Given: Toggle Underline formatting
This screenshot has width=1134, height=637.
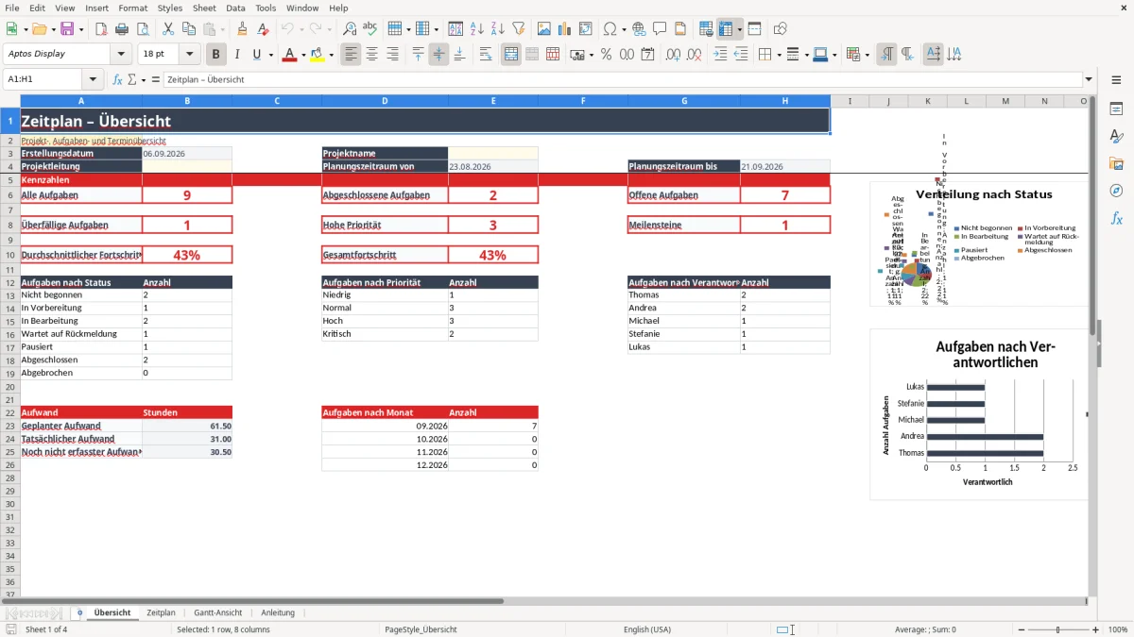Looking at the screenshot, I should [x=258, y=55].
